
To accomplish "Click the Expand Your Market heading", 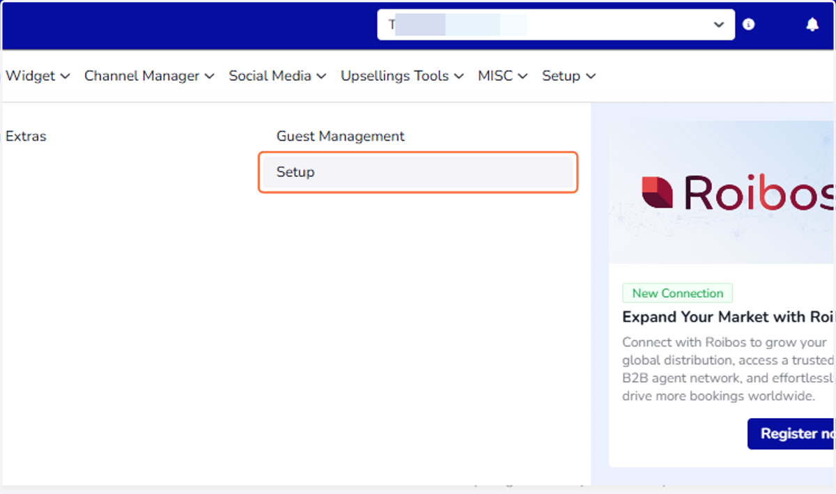I will pos(728,317).
